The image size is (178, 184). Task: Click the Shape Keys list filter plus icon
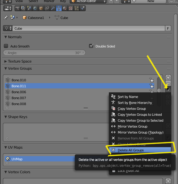pos(7,139)
